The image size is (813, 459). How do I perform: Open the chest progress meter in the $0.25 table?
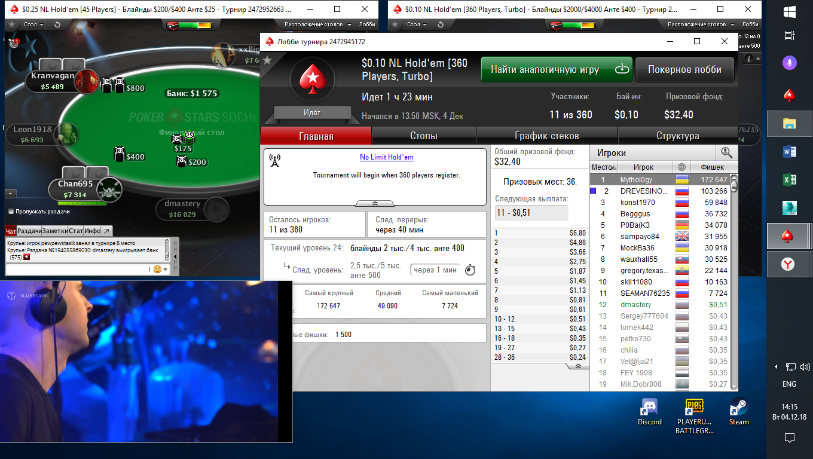point(189,25)
